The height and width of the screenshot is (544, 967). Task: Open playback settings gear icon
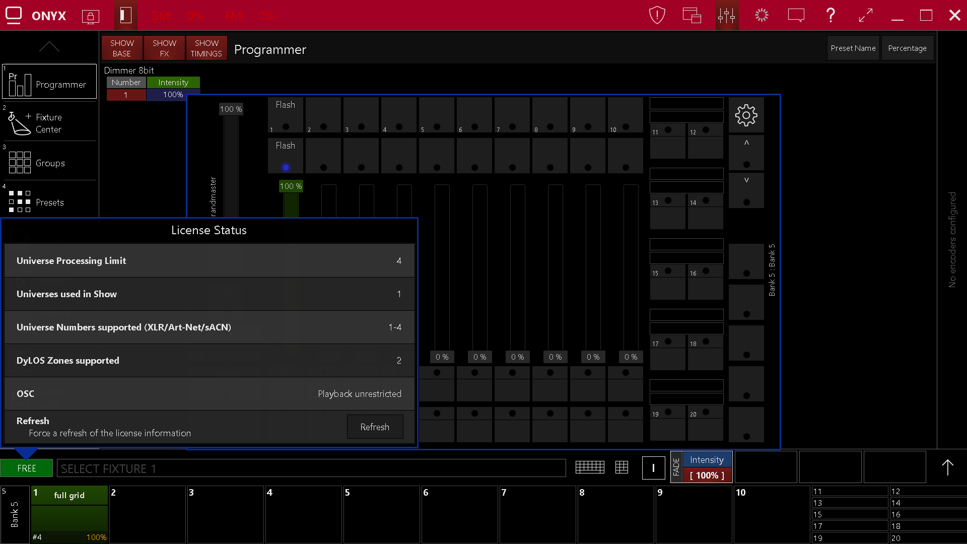click(746, 115)
